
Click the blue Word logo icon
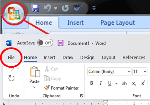coord(9,43)
